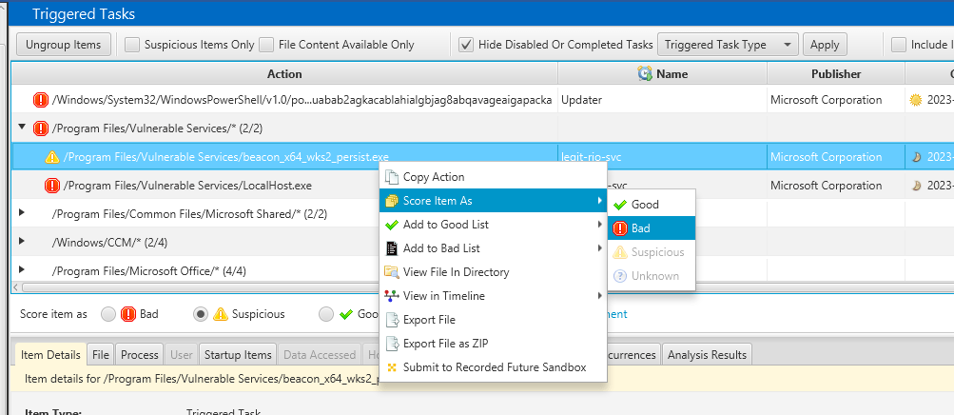Select Copy Action from context menu
This screenshot has height=415, width=954.
(x=433, y=177)
